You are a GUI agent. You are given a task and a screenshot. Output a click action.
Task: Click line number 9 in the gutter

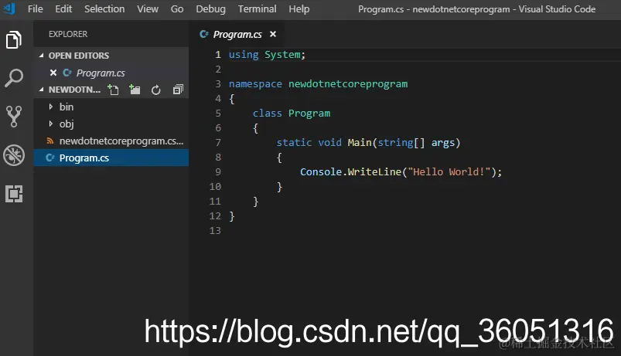(x=218, y=171)
